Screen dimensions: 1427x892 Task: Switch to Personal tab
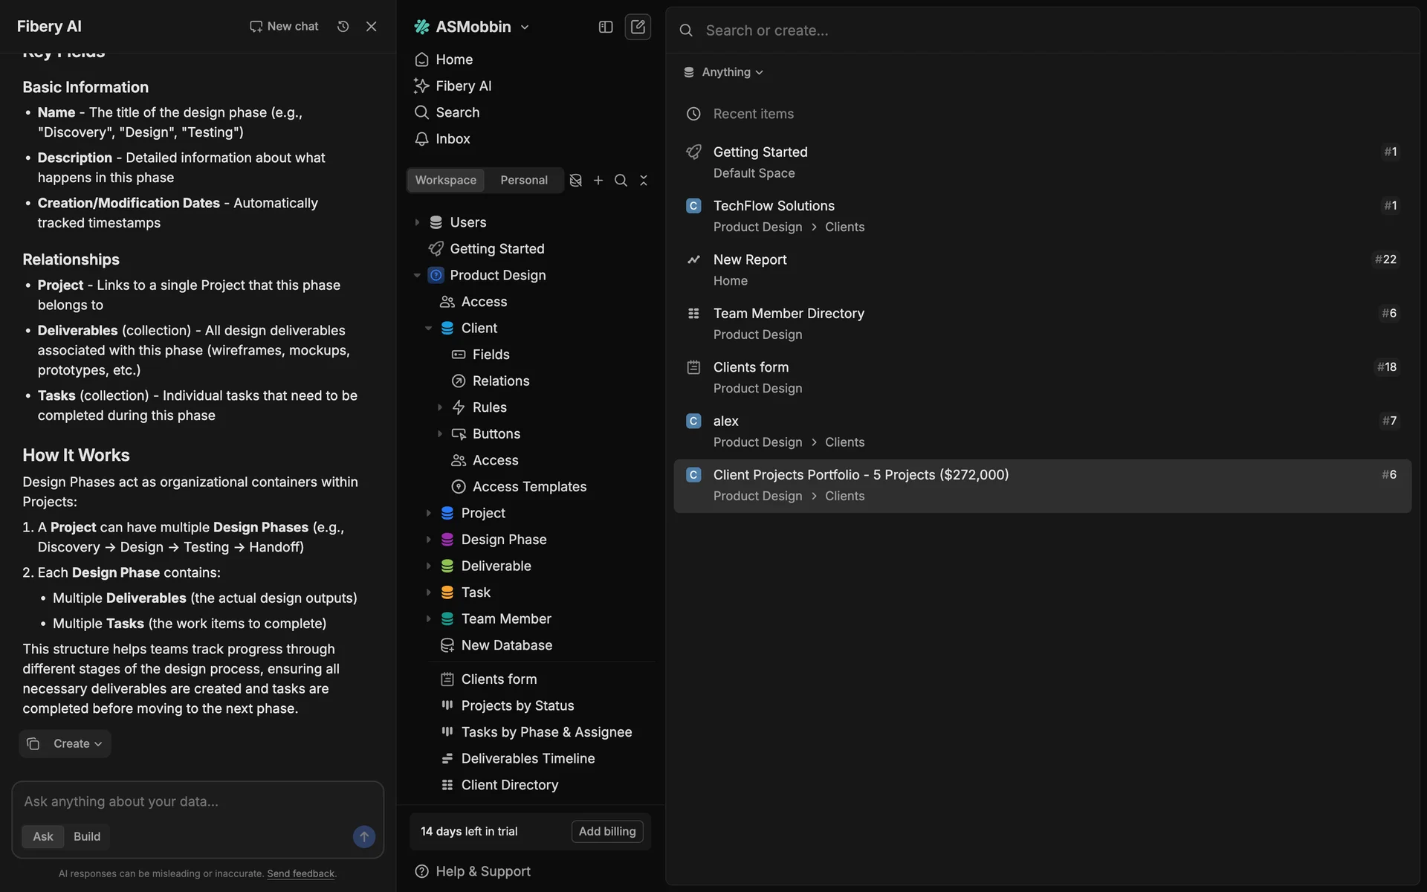pyautogui.click(x=523, y=181)
